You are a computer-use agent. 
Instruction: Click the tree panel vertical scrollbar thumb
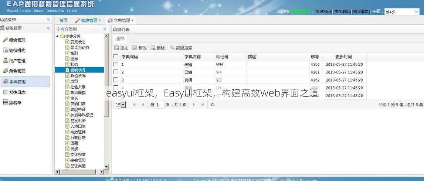click(x=106, y=77)
